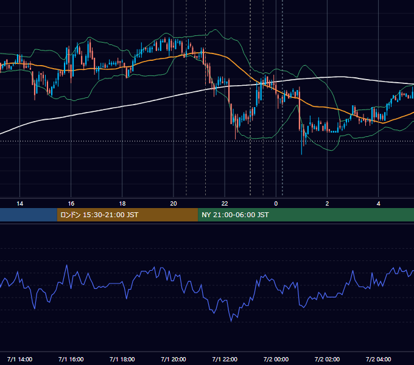Click the 22 hour axis label
Screen dimensions: 414x365
(225, 204)
